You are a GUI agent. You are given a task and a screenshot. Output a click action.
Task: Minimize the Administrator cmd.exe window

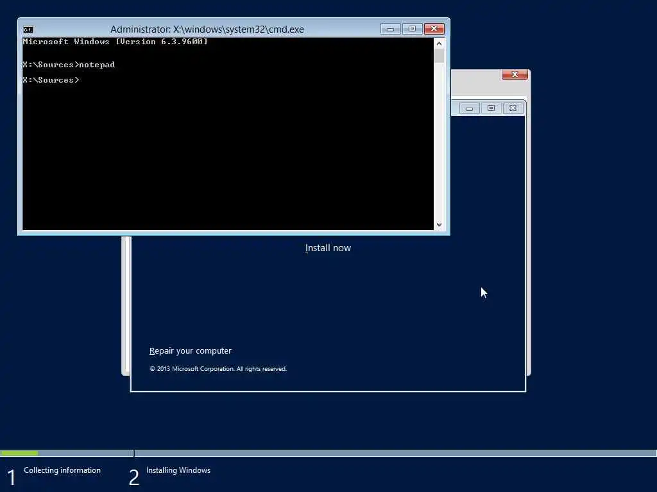[x=390, y=29]
